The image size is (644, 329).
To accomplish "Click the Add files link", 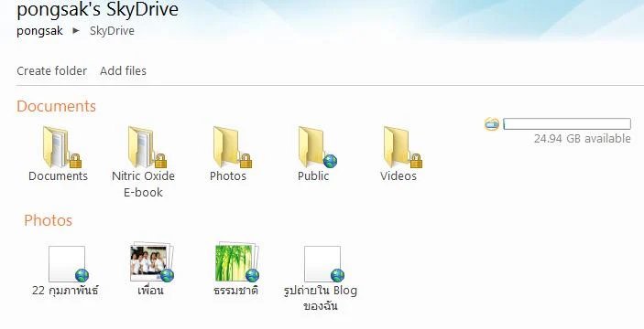I will tap(124, 71).
